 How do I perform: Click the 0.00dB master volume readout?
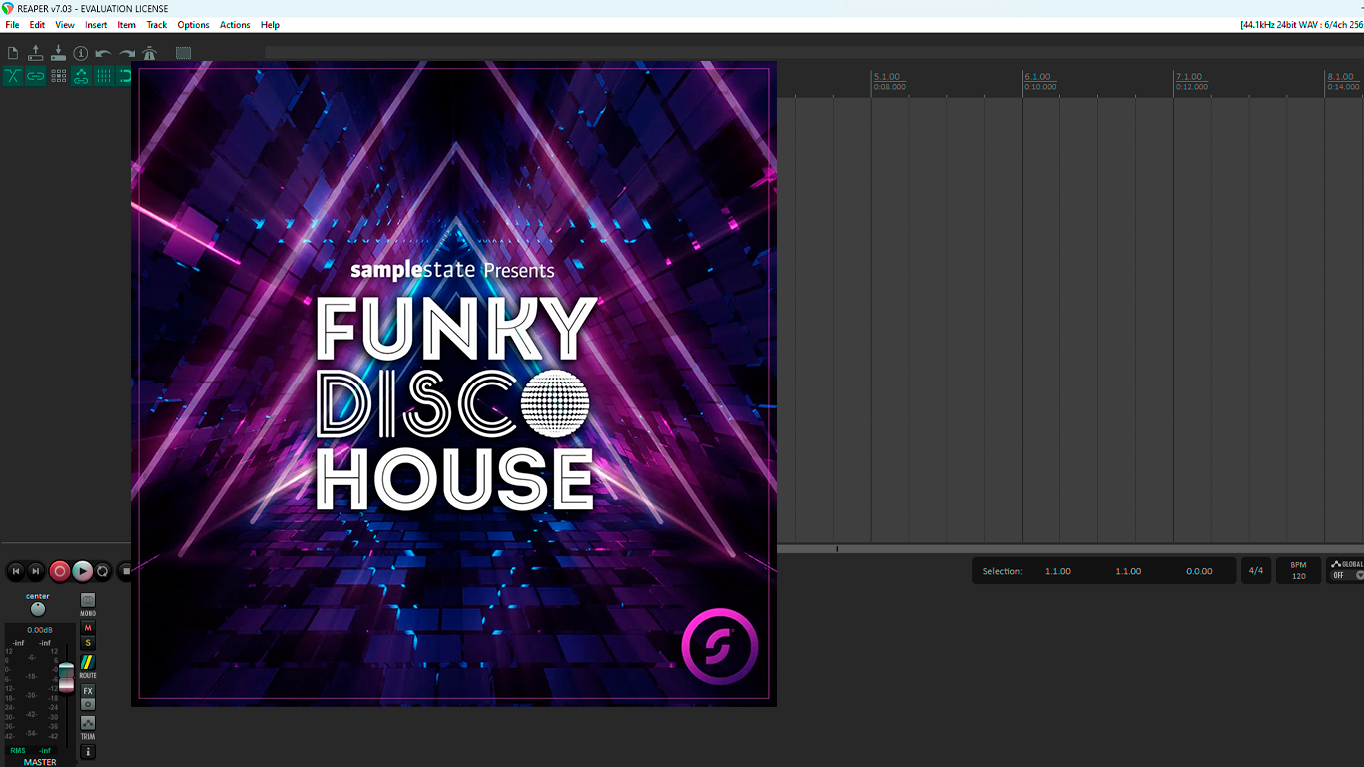(40, 630)
